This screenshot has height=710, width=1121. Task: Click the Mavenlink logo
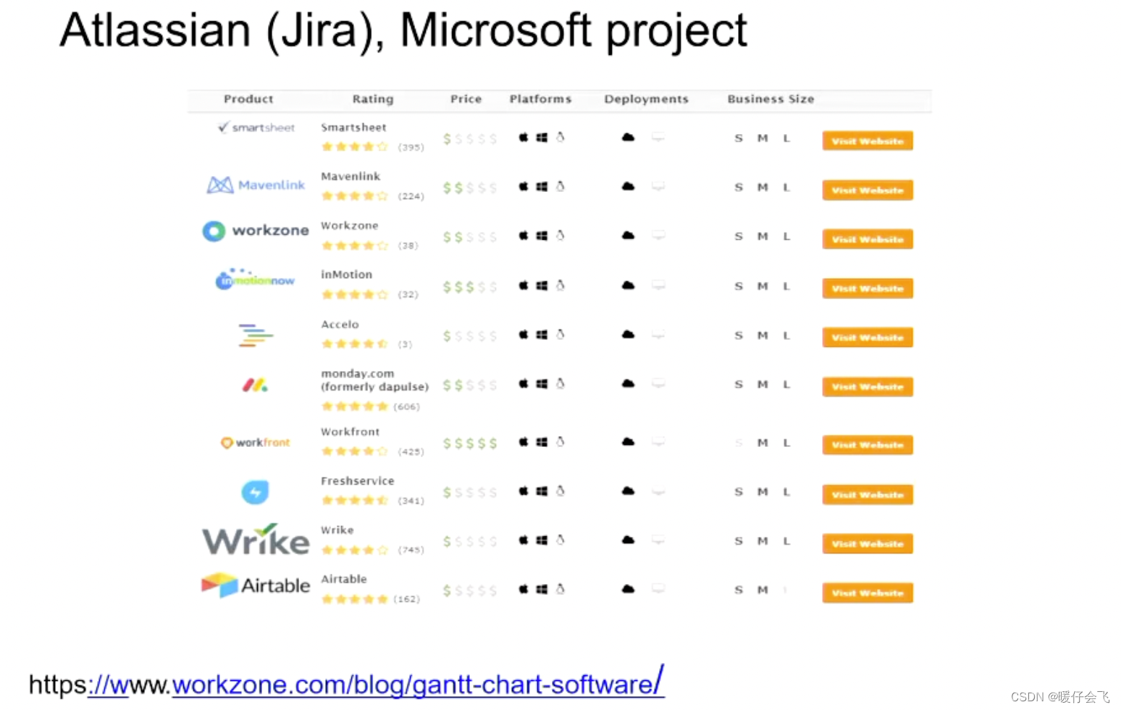256,185
